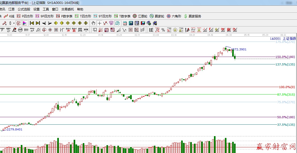Open the calendar icon showing 21

[x=125, y=23]
